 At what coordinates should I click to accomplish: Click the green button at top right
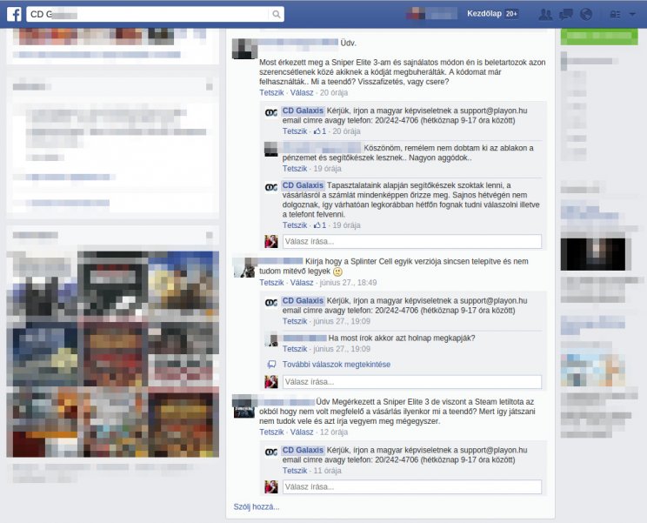pyautogui.click(x=599, y=37)
